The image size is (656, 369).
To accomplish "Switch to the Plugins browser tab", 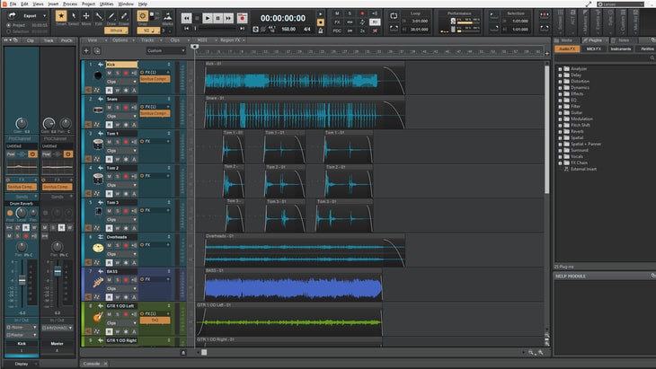I will [595, 40].
